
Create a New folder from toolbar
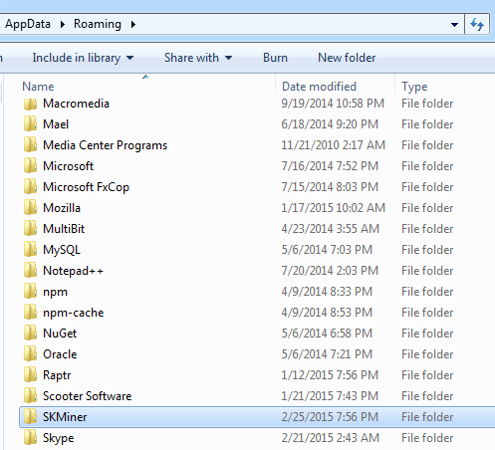(347, 58)
